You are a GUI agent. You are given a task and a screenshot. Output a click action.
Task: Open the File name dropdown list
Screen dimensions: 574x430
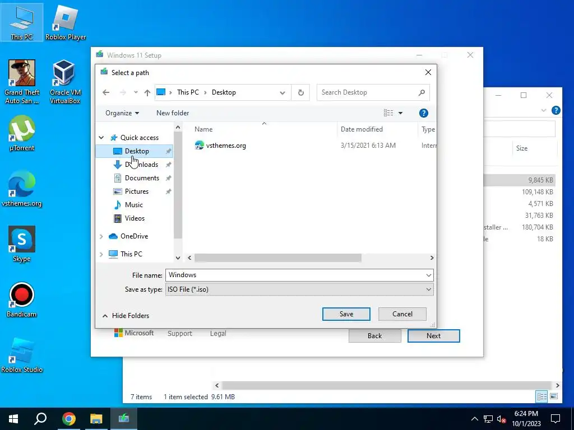click(x=428, y=275)
